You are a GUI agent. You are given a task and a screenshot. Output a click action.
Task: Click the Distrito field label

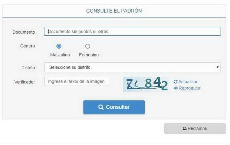pyautogui.click(x=28, y=67)
